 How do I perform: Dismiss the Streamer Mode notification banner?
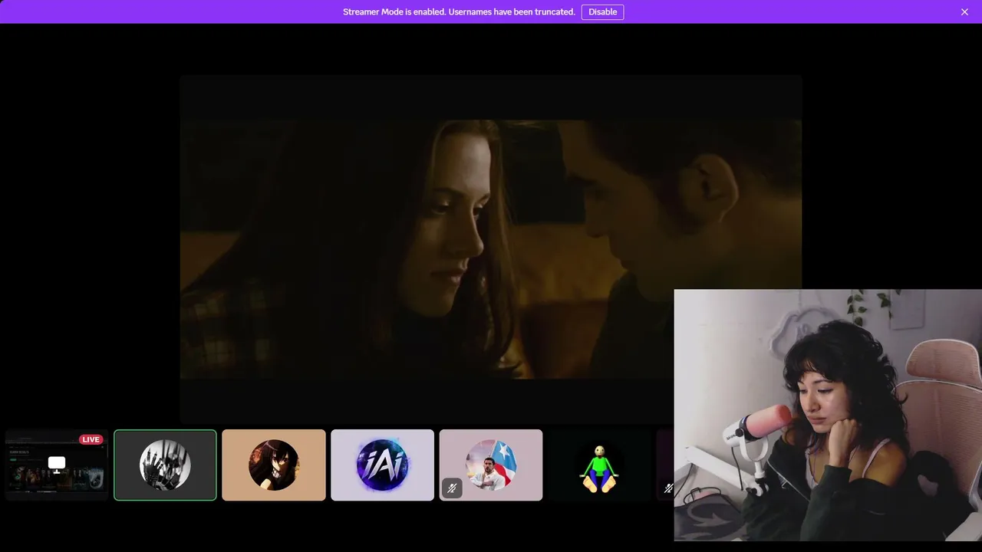(x=964, y=11)
